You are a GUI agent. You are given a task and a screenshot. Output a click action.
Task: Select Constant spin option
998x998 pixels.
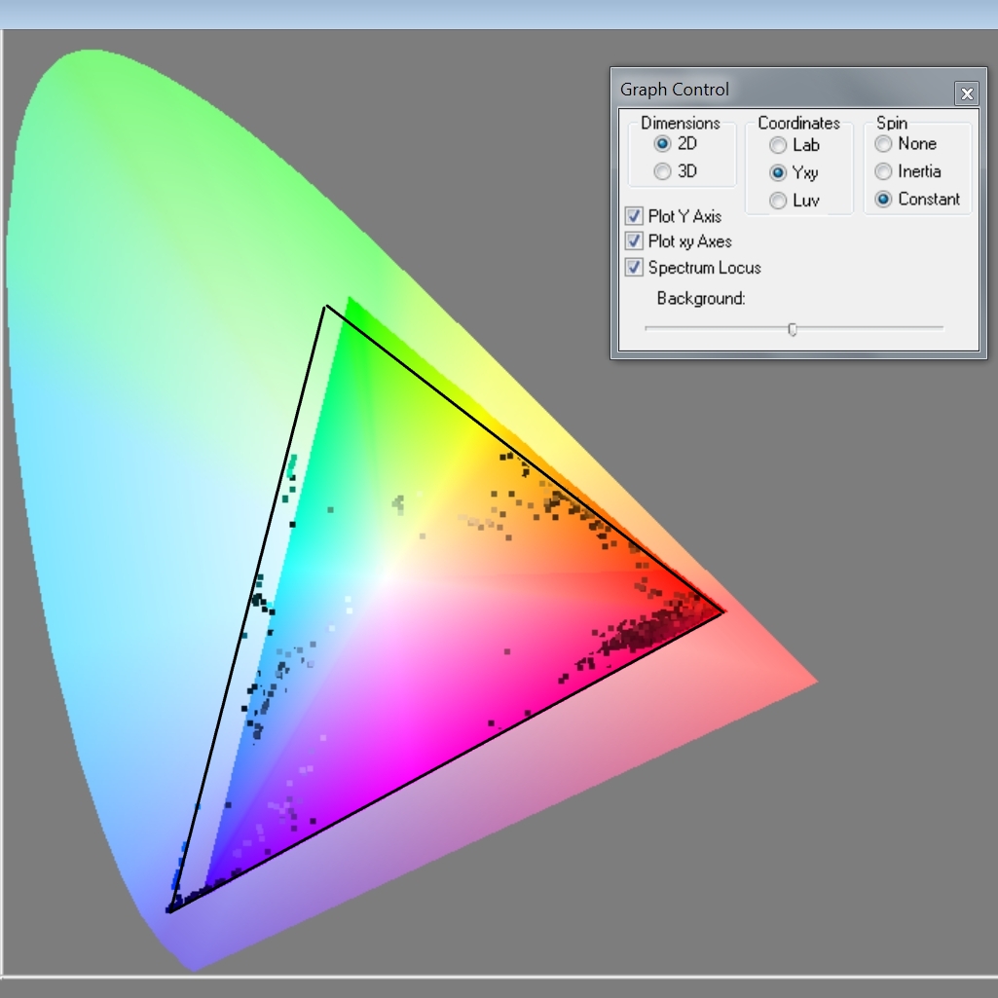(883, 200)
